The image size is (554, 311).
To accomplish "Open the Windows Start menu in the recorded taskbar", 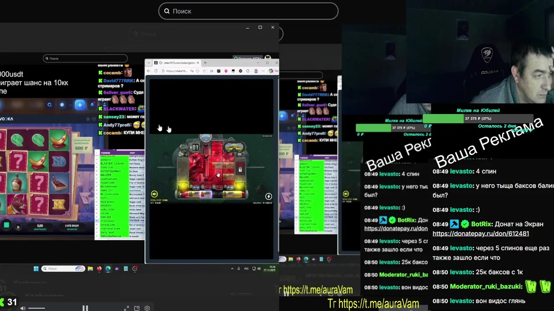I will tap(36, 269).
